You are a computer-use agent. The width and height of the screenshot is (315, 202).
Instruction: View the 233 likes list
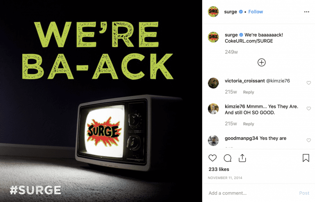click(219, 169)
